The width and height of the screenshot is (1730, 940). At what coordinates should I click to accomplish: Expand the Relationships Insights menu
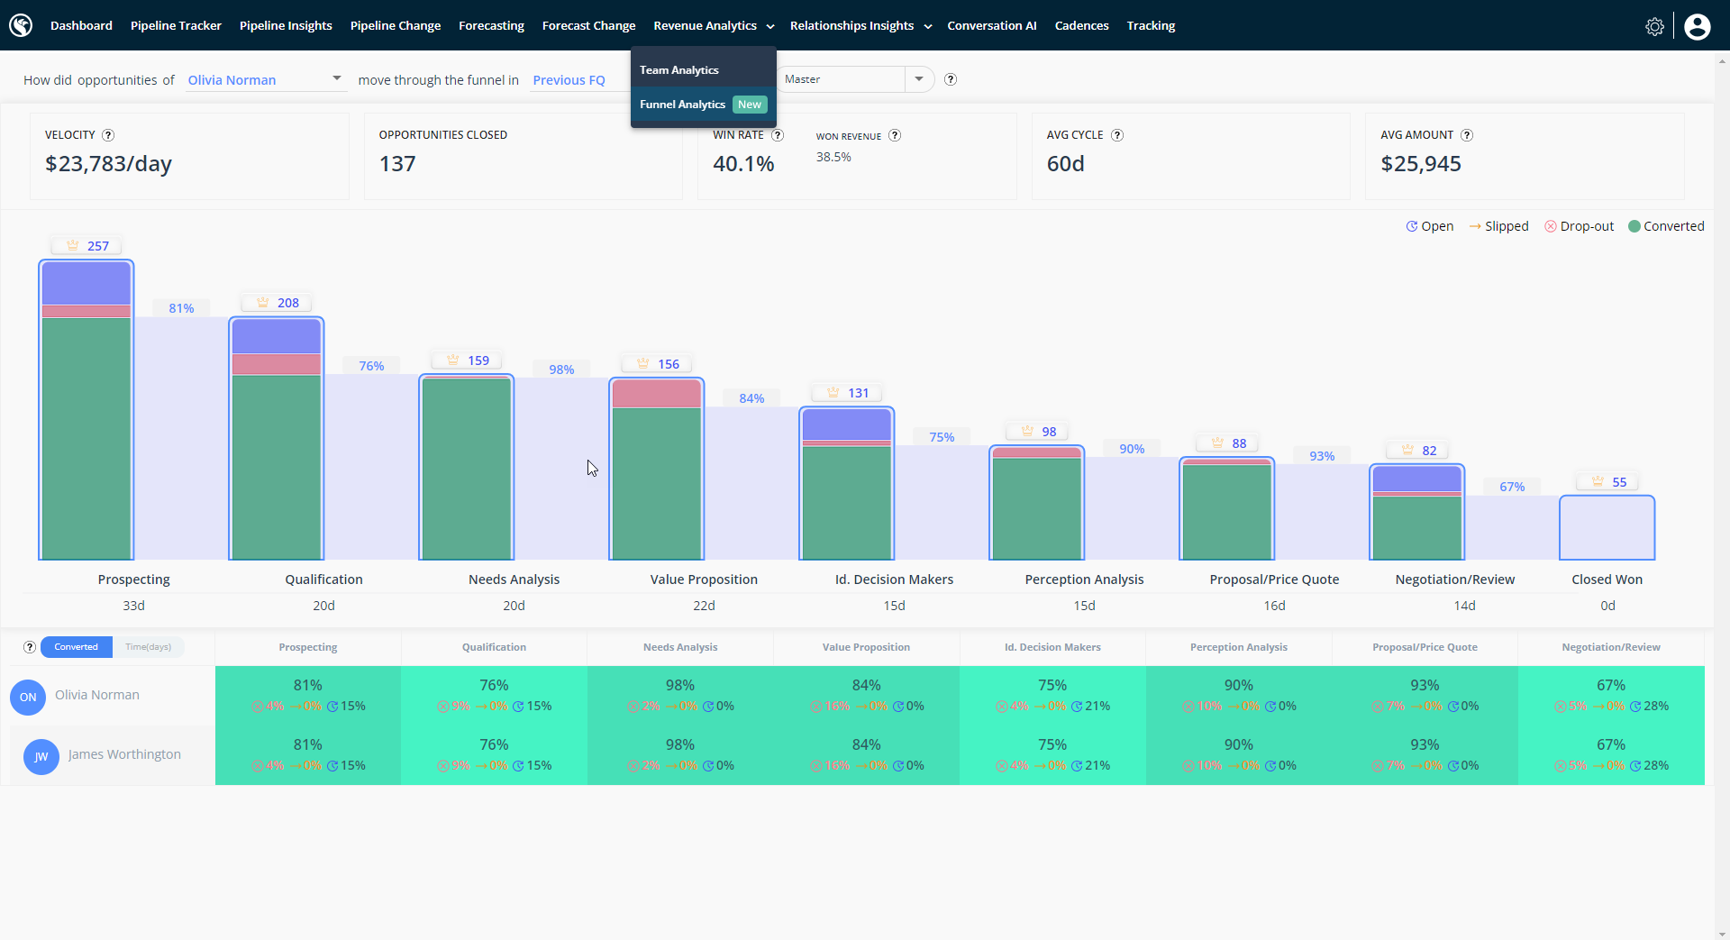coord(860,26)
